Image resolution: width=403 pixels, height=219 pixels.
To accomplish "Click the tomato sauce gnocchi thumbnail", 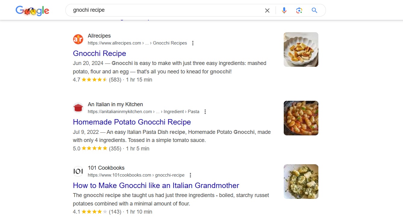I will point(301,118).
